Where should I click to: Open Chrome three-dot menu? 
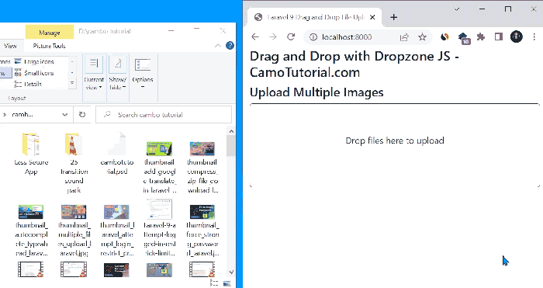coord(534,36)
